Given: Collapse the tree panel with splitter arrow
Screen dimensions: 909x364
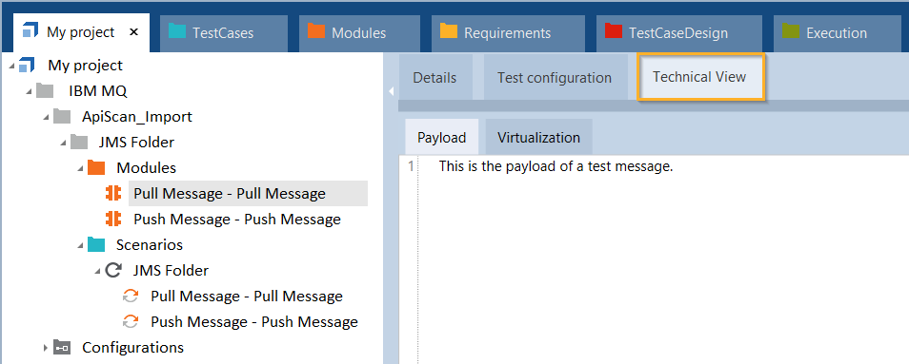Looking at the screenshot, I should 391,91.
